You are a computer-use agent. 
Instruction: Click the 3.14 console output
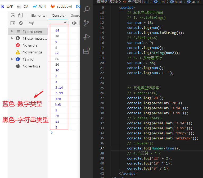click(x=59, y=88)
